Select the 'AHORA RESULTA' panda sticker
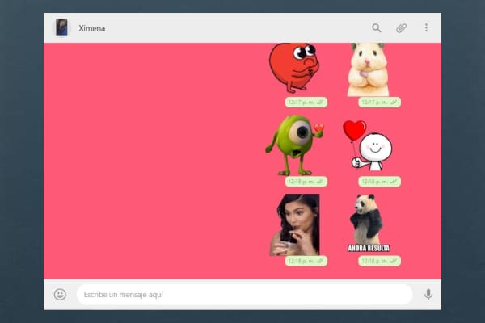Image resolution: width=485 pixels, height=323 pixels. (369, 223)
